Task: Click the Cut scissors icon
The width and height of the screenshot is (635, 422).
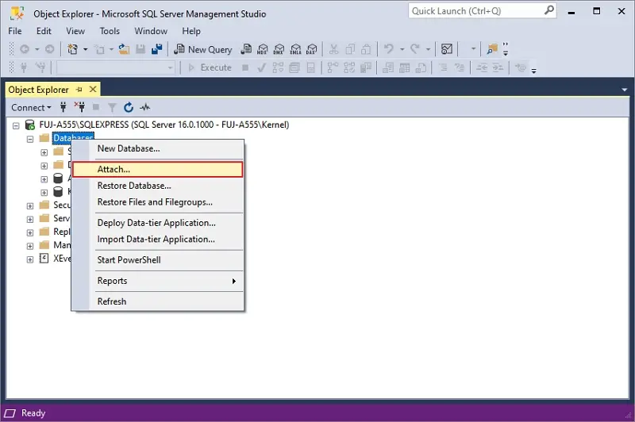Action: pyautogui.click(x=333, y=49)
